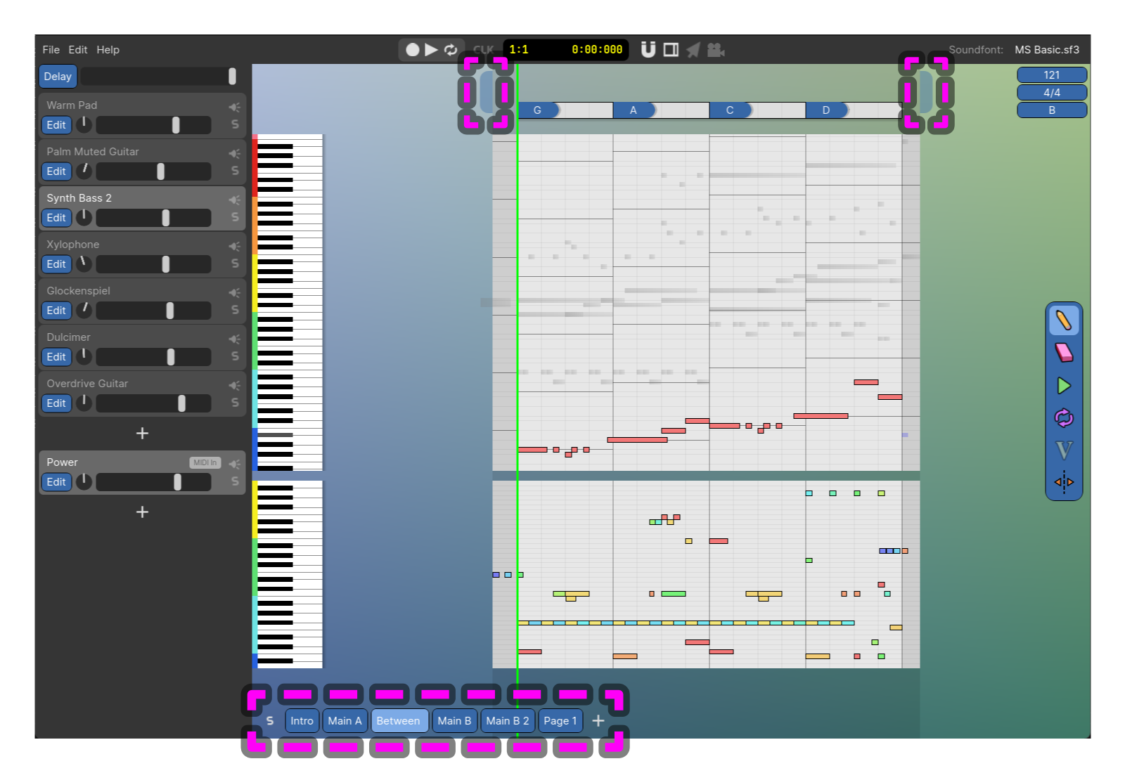
Task: Click the magnet snap icon
Action: coord(648,50)
